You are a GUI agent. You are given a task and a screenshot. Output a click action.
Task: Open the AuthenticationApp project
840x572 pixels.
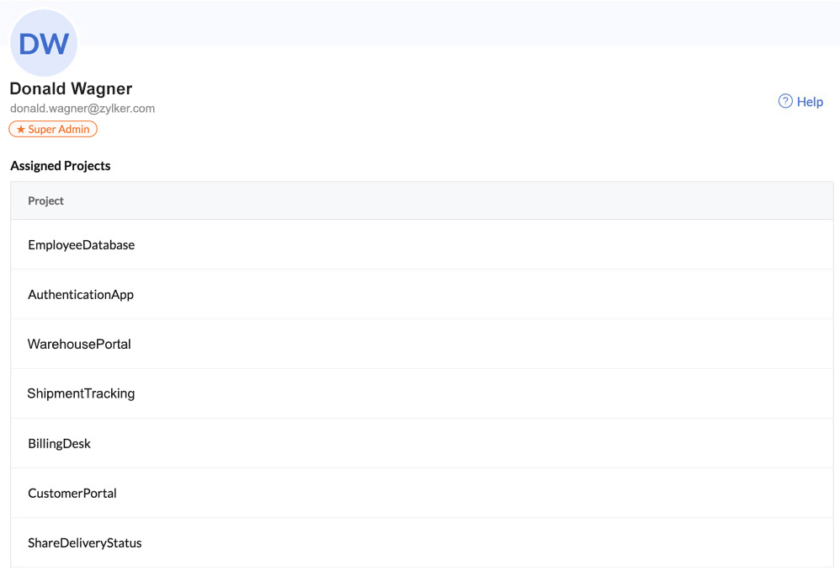81,295
